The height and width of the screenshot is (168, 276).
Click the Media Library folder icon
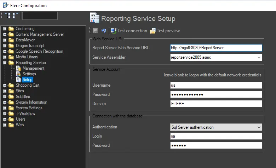(11, 57)
